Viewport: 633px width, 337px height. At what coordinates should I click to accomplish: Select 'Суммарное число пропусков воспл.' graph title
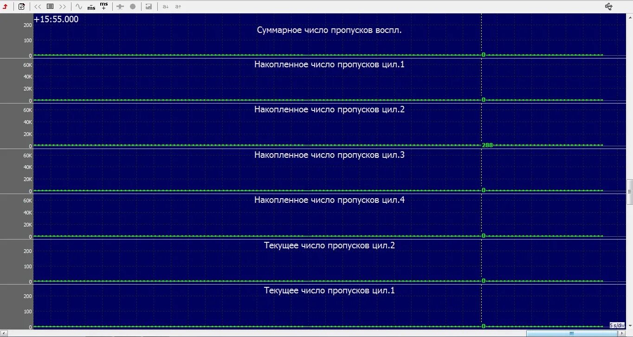click(x=329, y=30)
